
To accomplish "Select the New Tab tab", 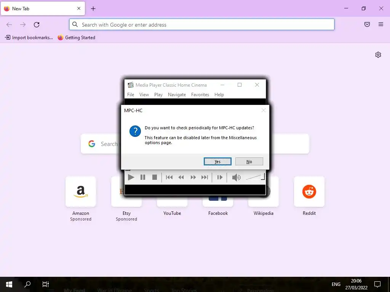I will 43,8.
